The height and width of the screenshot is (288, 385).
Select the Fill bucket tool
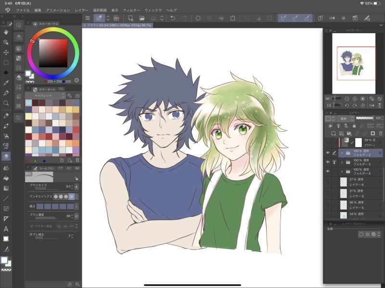point(6,178)
